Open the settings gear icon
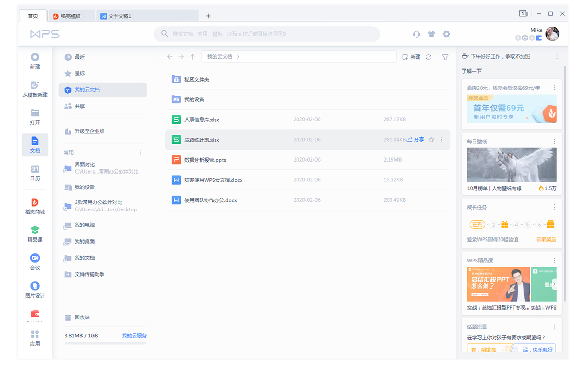 coord(446,34)
